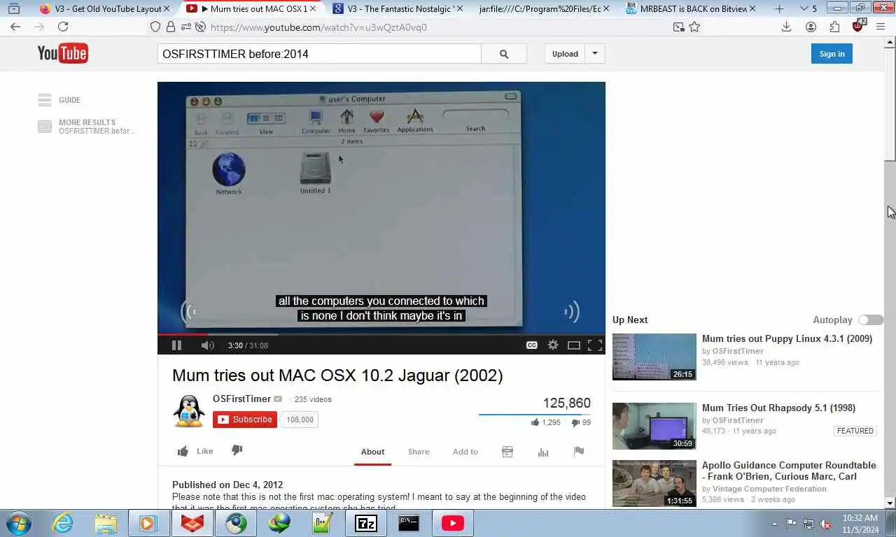Click OSFirstTimer channel avatar
896x537 pixels.
189,411
